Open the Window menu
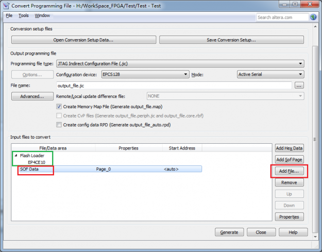The height and width of the screenshot is (252, 322). (x=42, y=15)
